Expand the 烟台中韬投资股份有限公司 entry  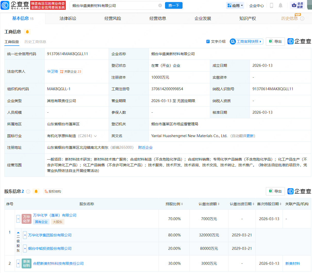[24, 248]
